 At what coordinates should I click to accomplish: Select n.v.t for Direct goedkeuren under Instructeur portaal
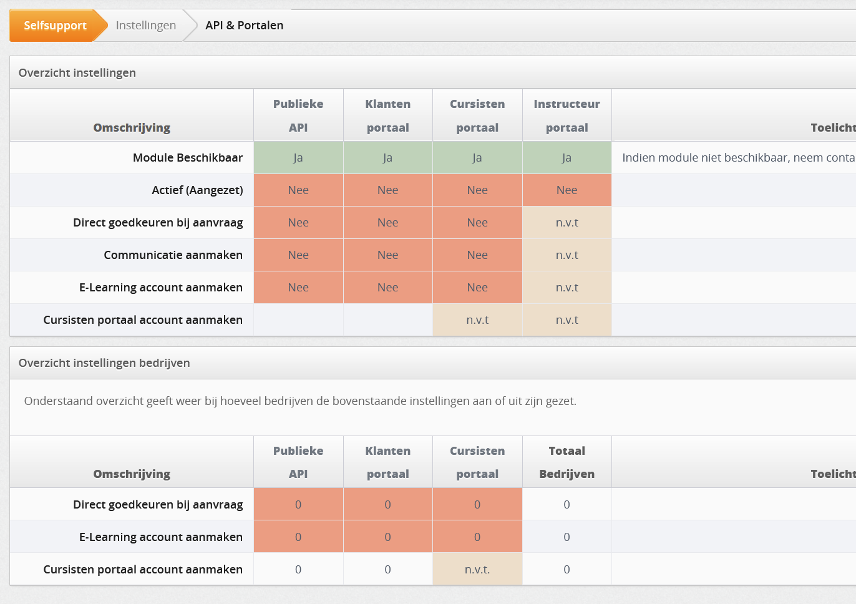(x=567, y=223)
